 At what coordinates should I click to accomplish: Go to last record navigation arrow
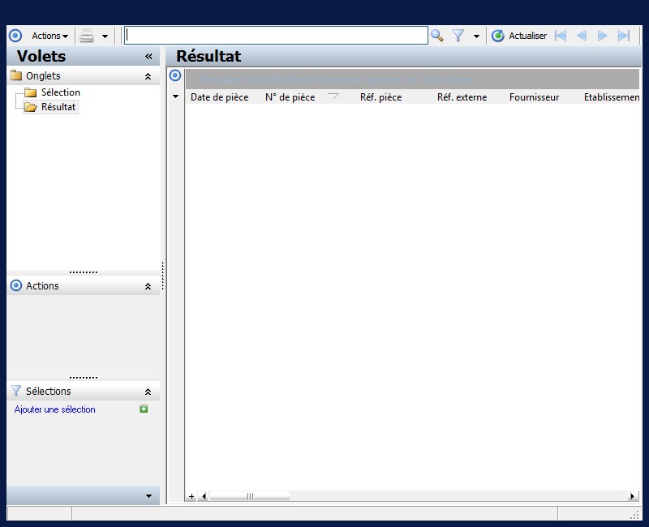tap(623, 36)
